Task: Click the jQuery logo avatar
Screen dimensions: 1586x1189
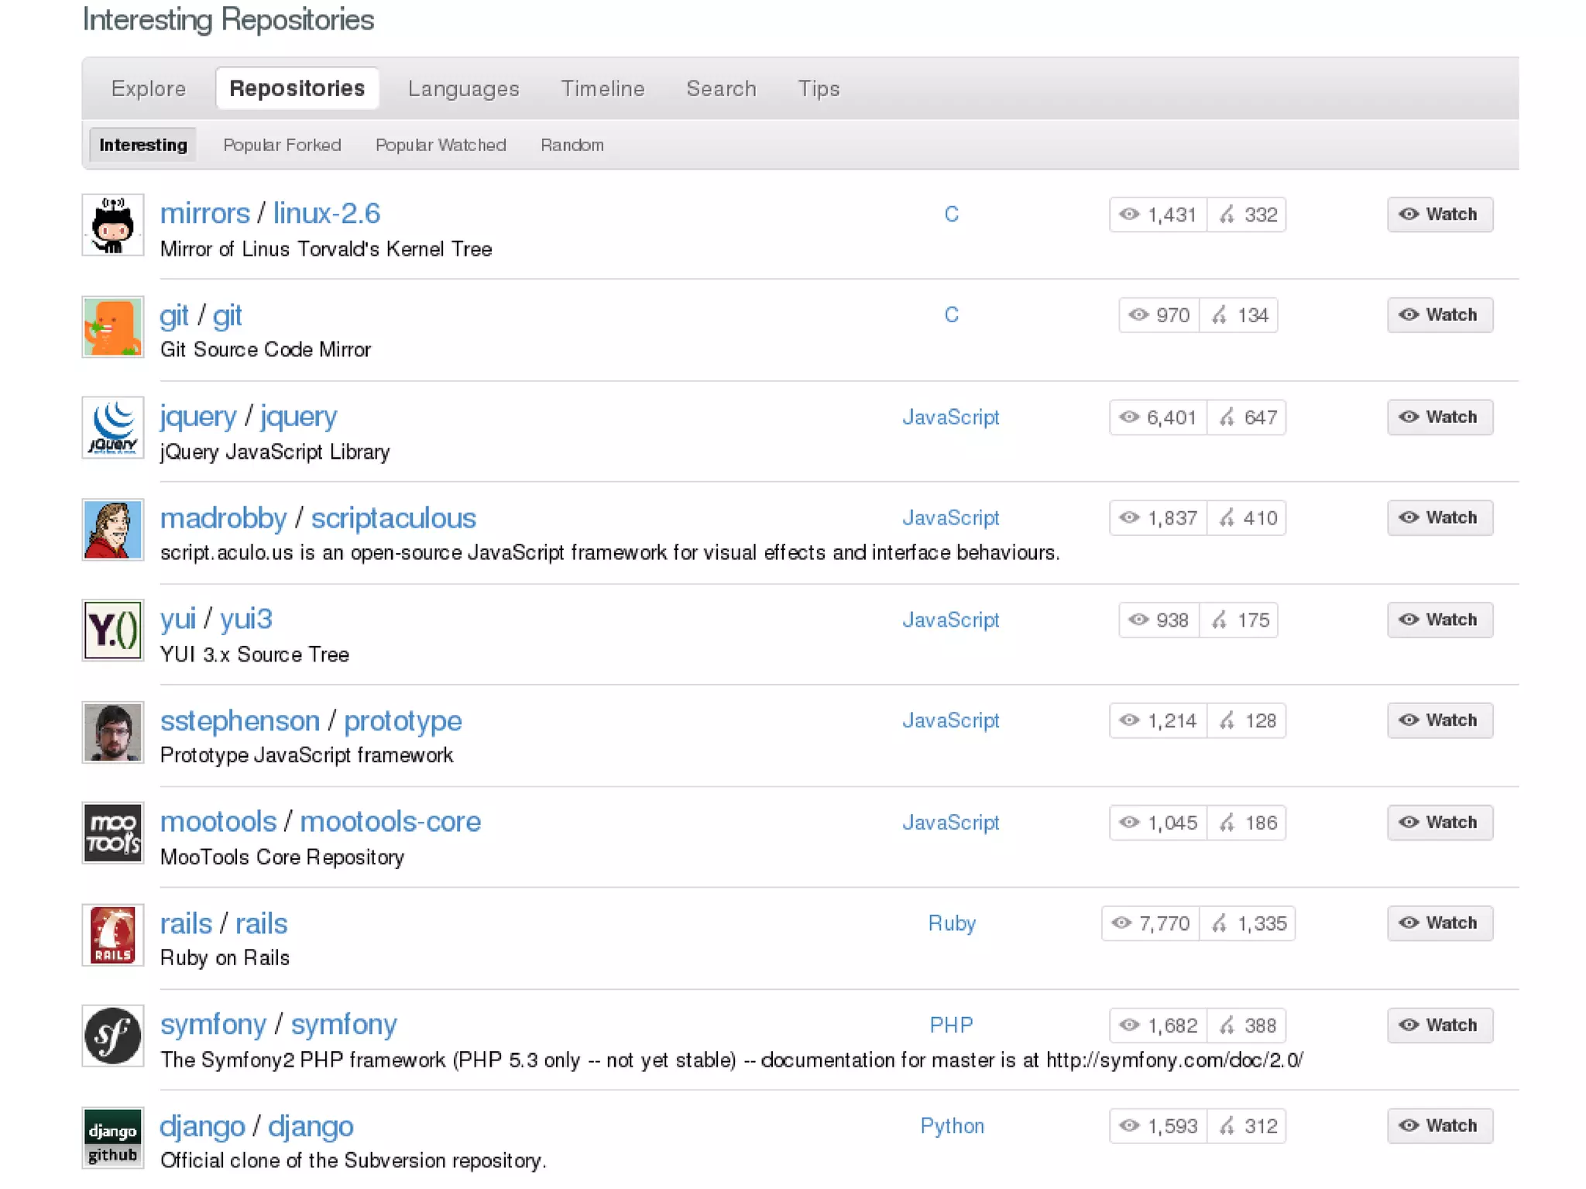Action: click(x=112, y=428)
